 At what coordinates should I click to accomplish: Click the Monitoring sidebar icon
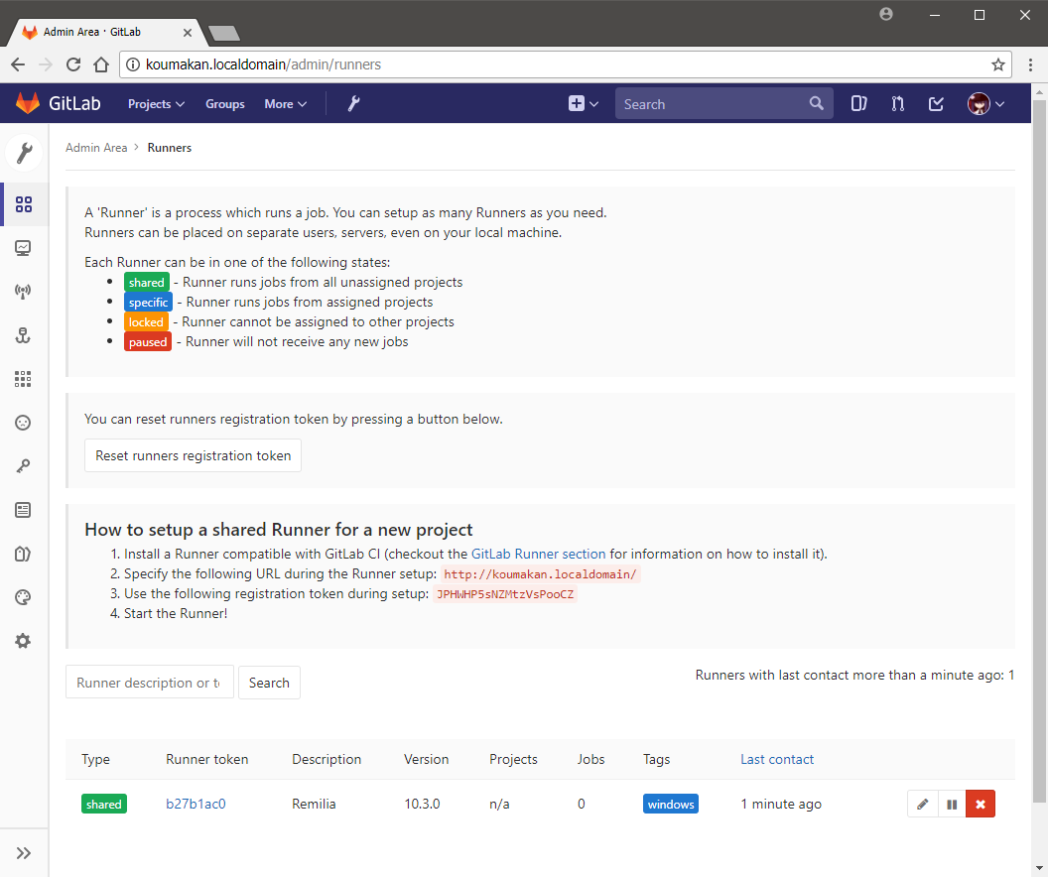point(23,247)
